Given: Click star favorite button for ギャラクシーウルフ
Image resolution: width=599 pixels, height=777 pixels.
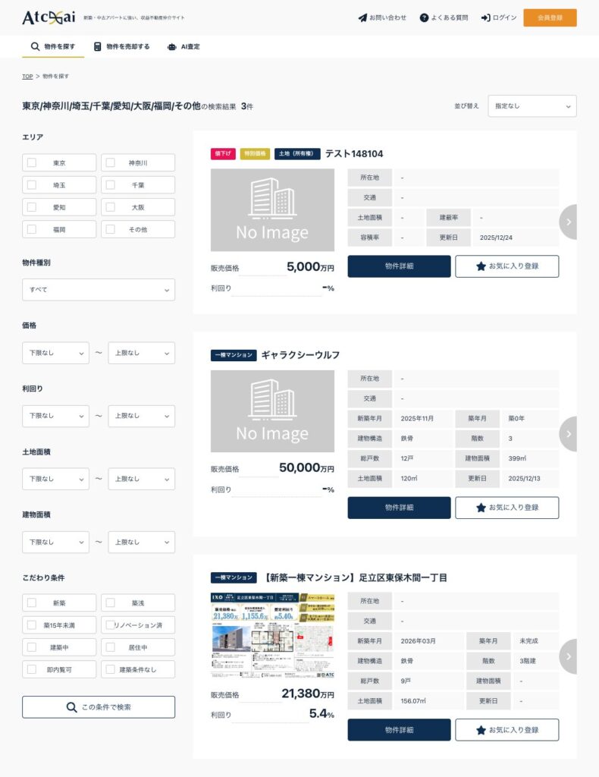Looking at the screenshot, I should (x=506, y=508).
